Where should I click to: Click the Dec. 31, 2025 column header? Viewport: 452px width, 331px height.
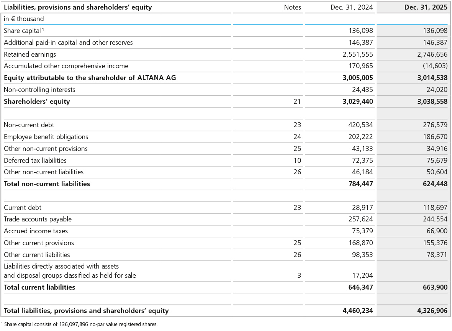pyautogui.click(x=426, y=7)
